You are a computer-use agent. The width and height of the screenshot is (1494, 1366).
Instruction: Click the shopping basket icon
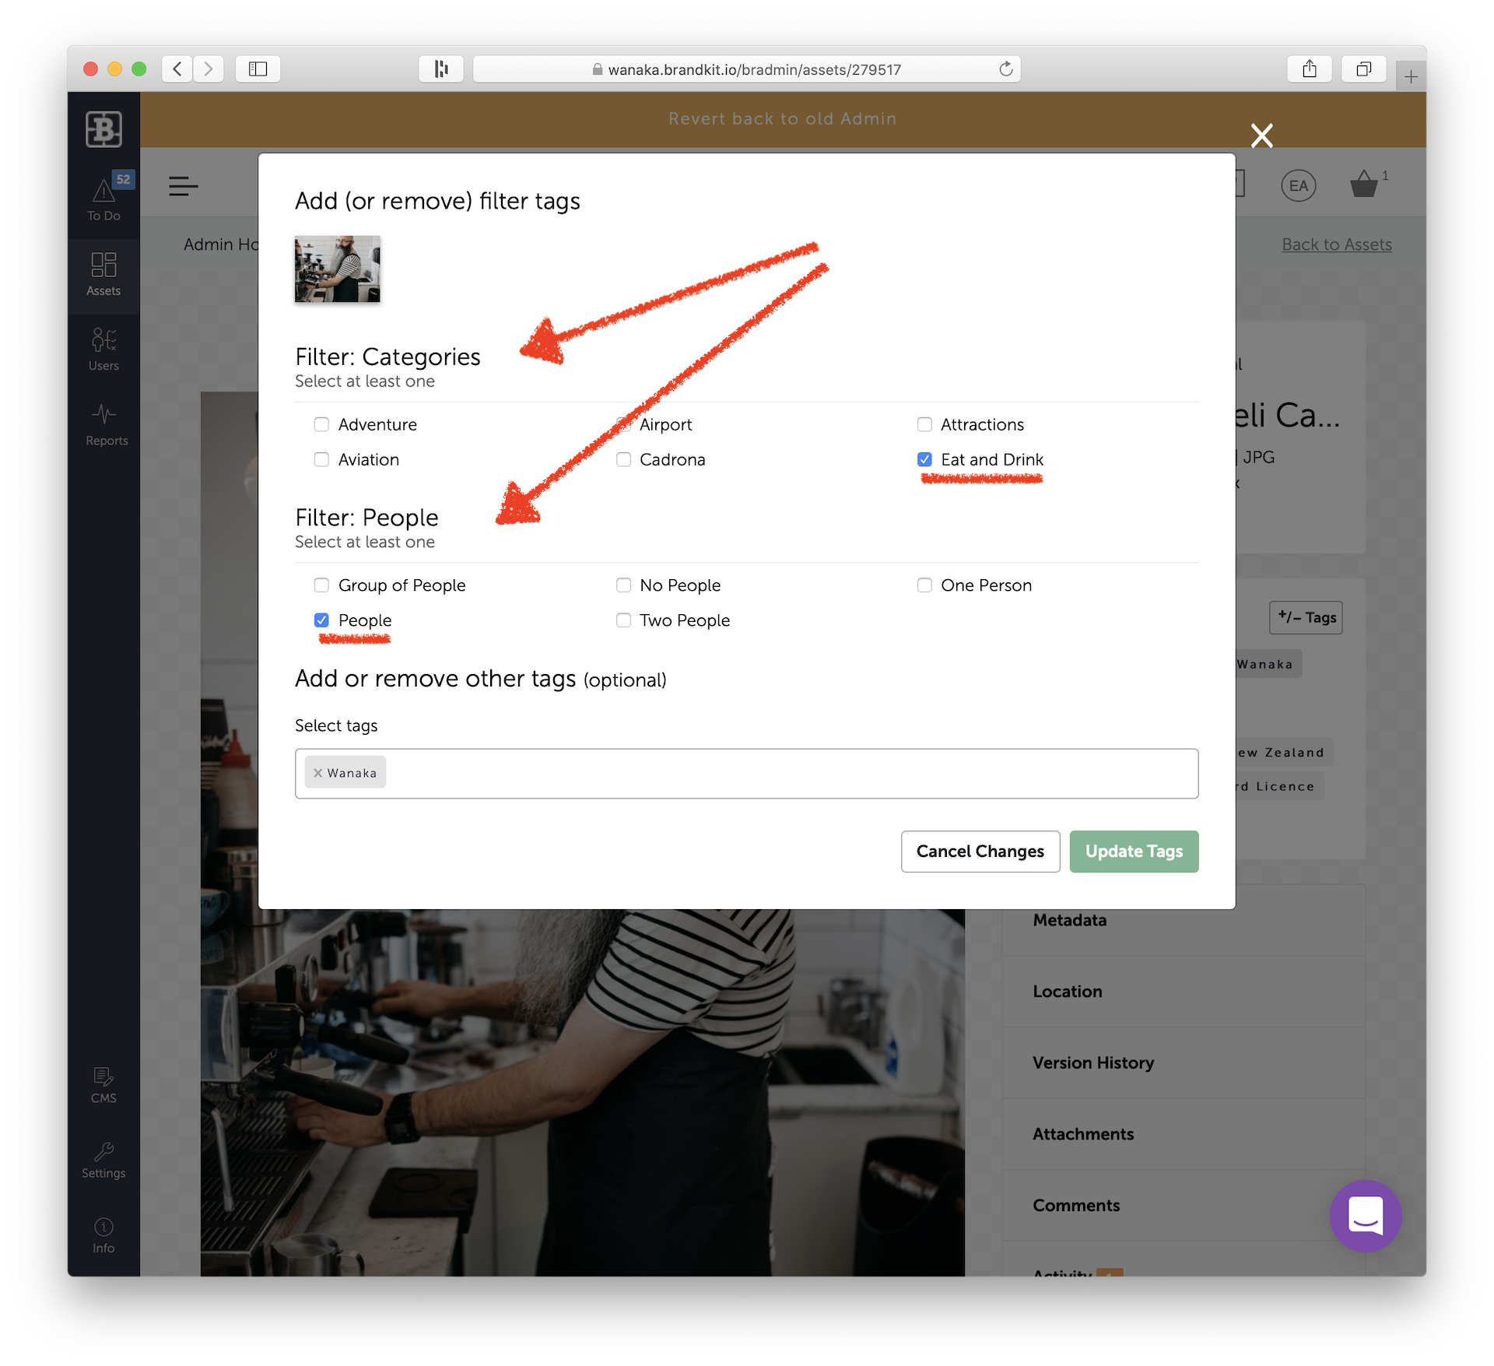point(1364,184)
